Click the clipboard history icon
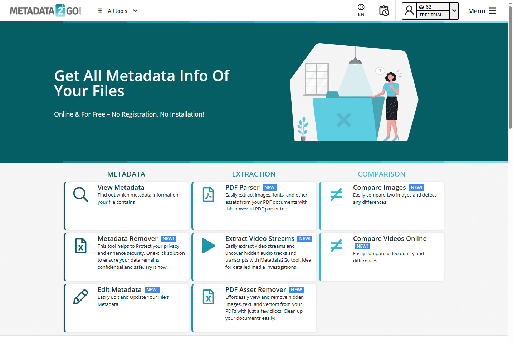Viewport: 513px width, 342px height. pyautogui.click(x=384, y=11)
